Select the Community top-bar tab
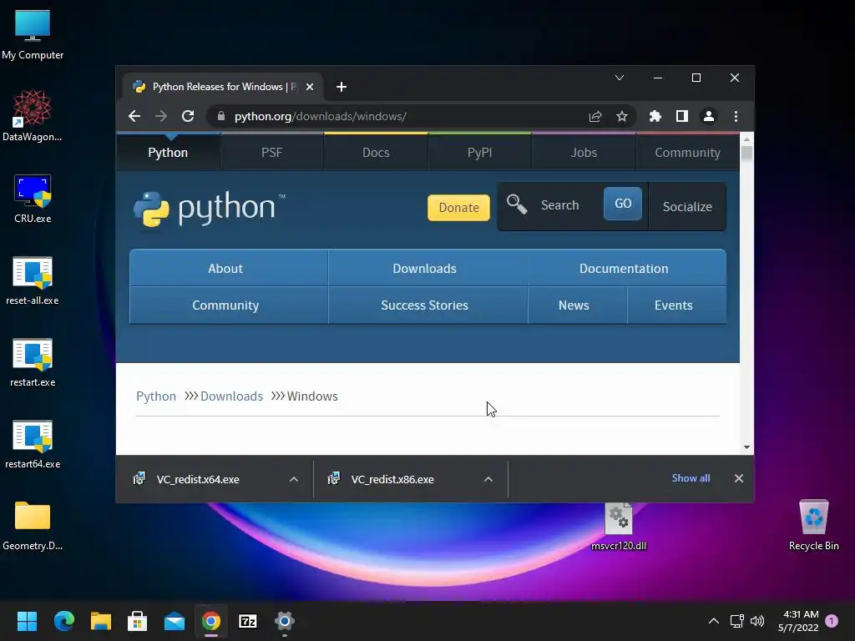This screenshot has width=855, height=641. [x=688, y=153]
